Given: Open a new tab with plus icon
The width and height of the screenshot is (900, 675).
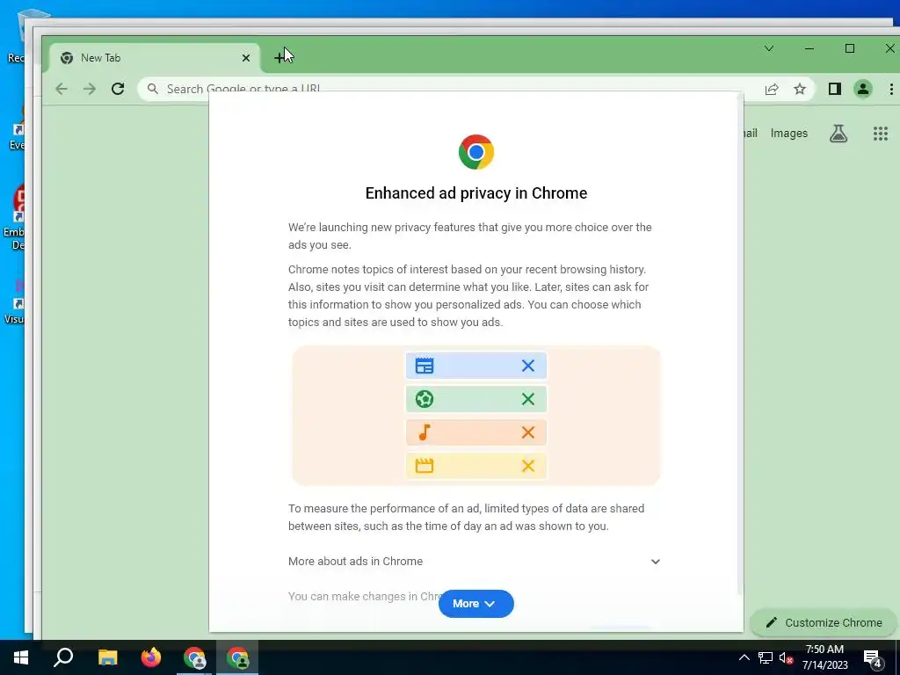Looking at the screenshot, I should (279, 57).
